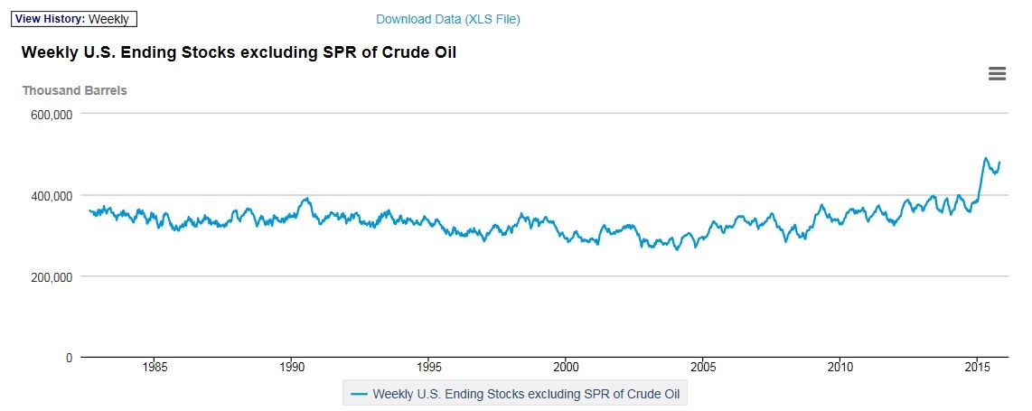Toggle the Weekly U.S. Ending Stocks legend label
This screenshot has width=1032, height=411.
pyautogui.click(x=530, y=394)
